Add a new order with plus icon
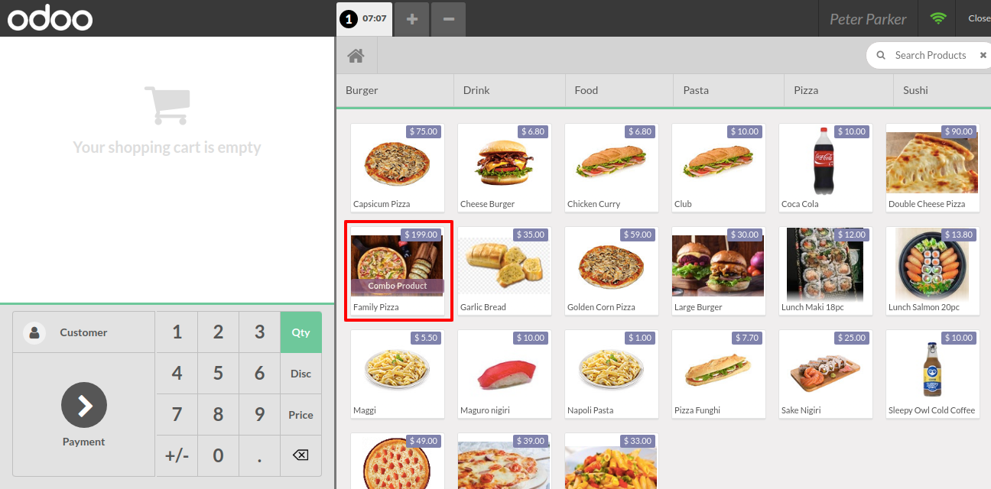 [412, 19]
